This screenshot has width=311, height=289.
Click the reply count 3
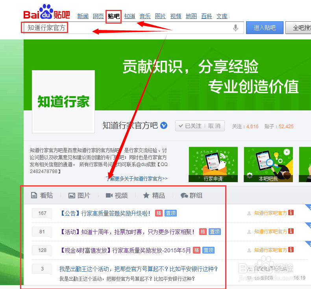point(42,269)
